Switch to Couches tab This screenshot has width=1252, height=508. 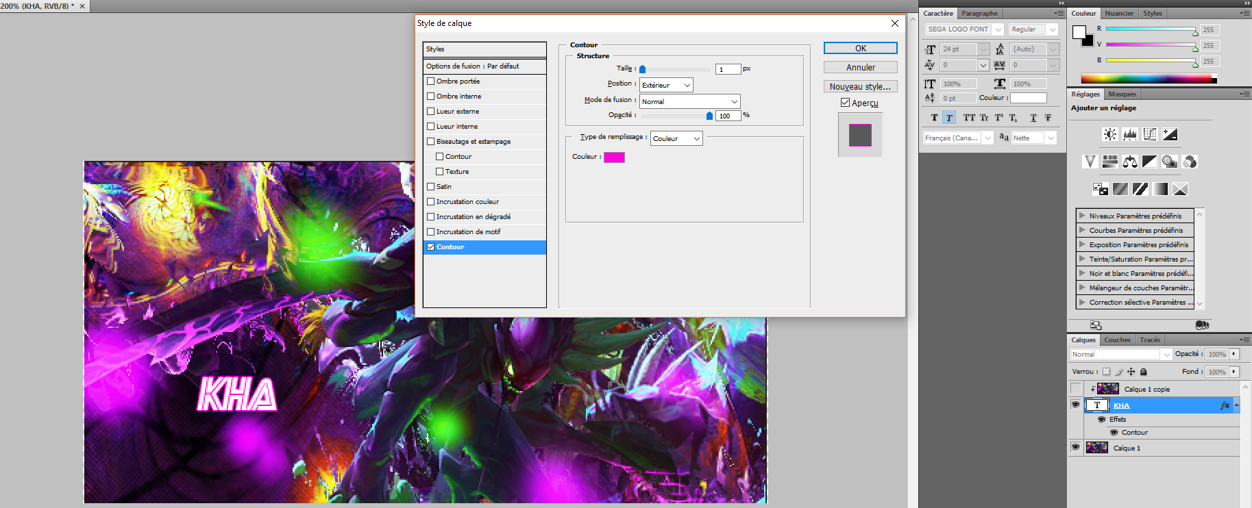point(1117,340)
